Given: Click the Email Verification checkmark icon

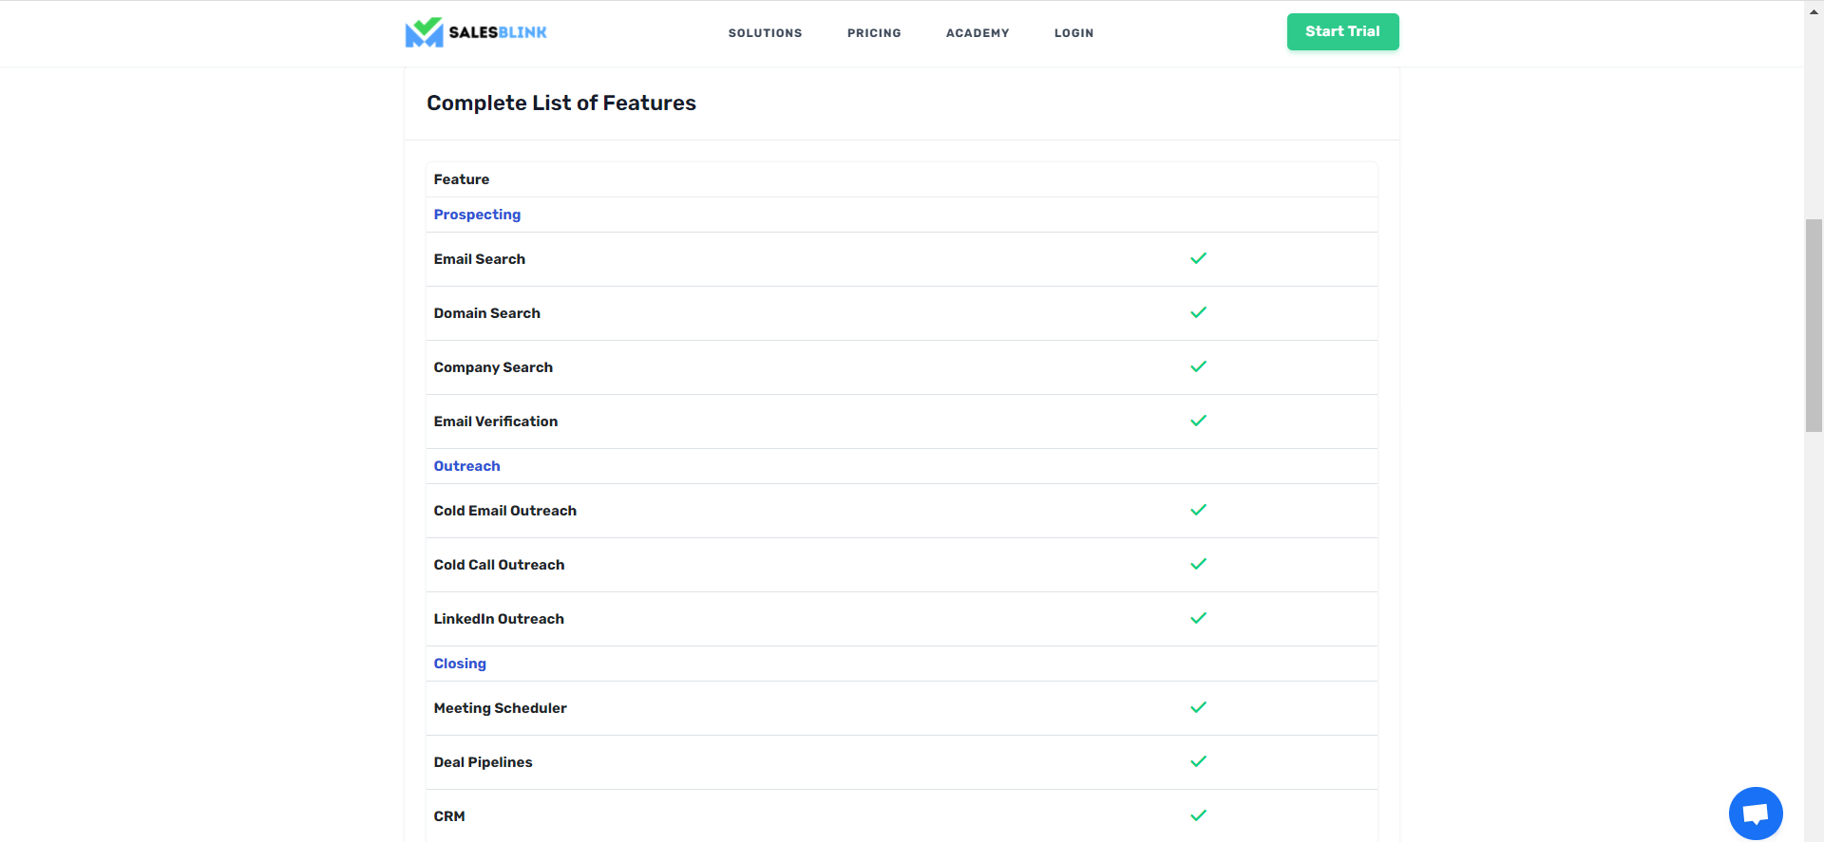Looking at the screenshot, I should click(x=1198, y=421).
